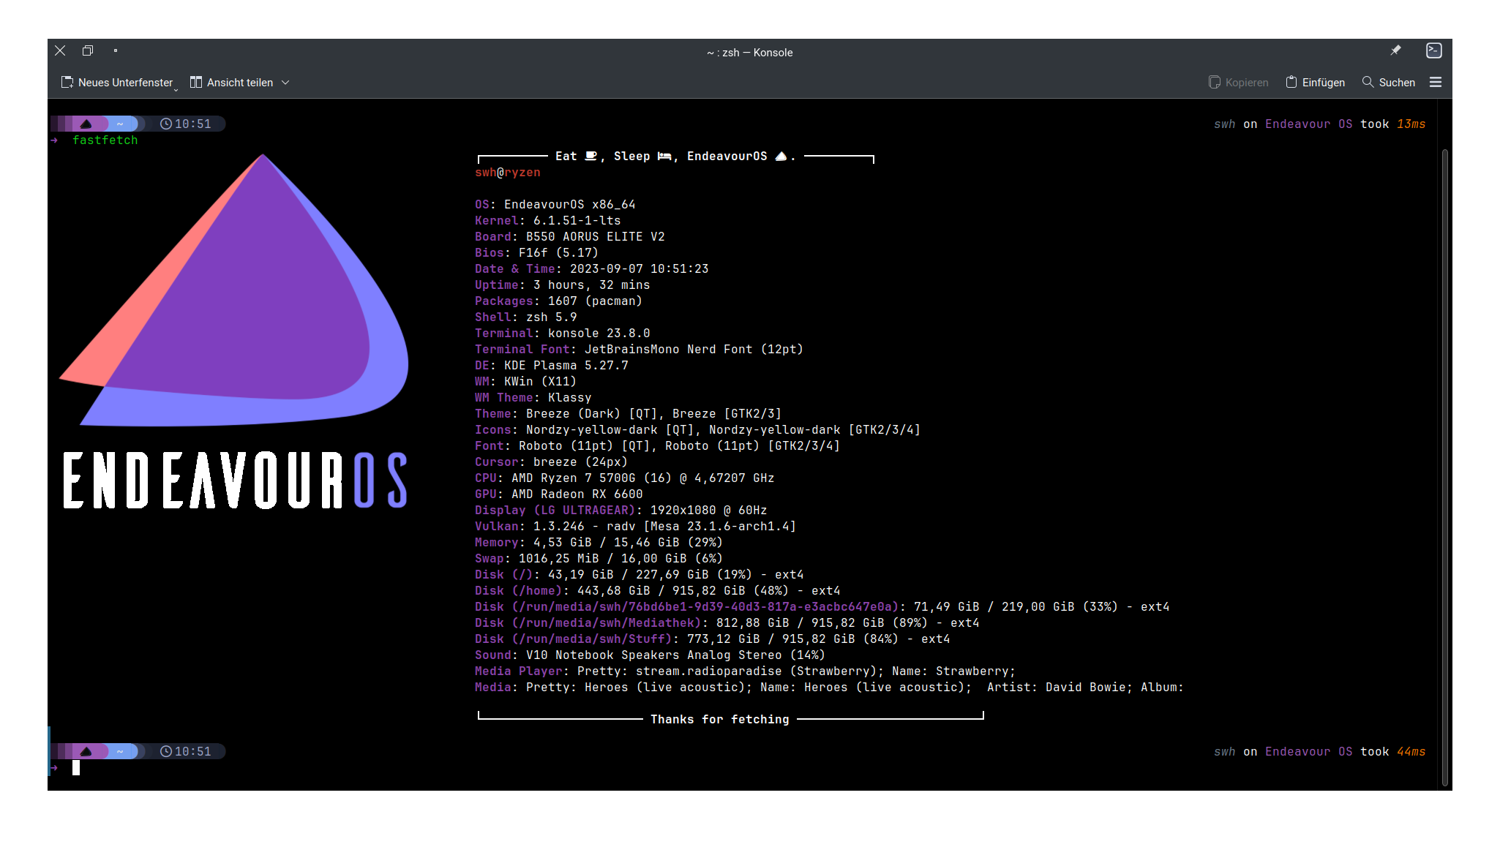Click the 'took 13ms' text in top right prompt

coord(1393,124)
